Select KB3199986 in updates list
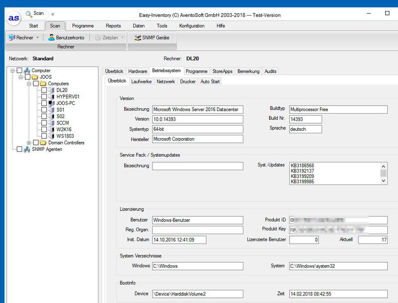Viewport: 398px width, 303px height. coord(303,181)
